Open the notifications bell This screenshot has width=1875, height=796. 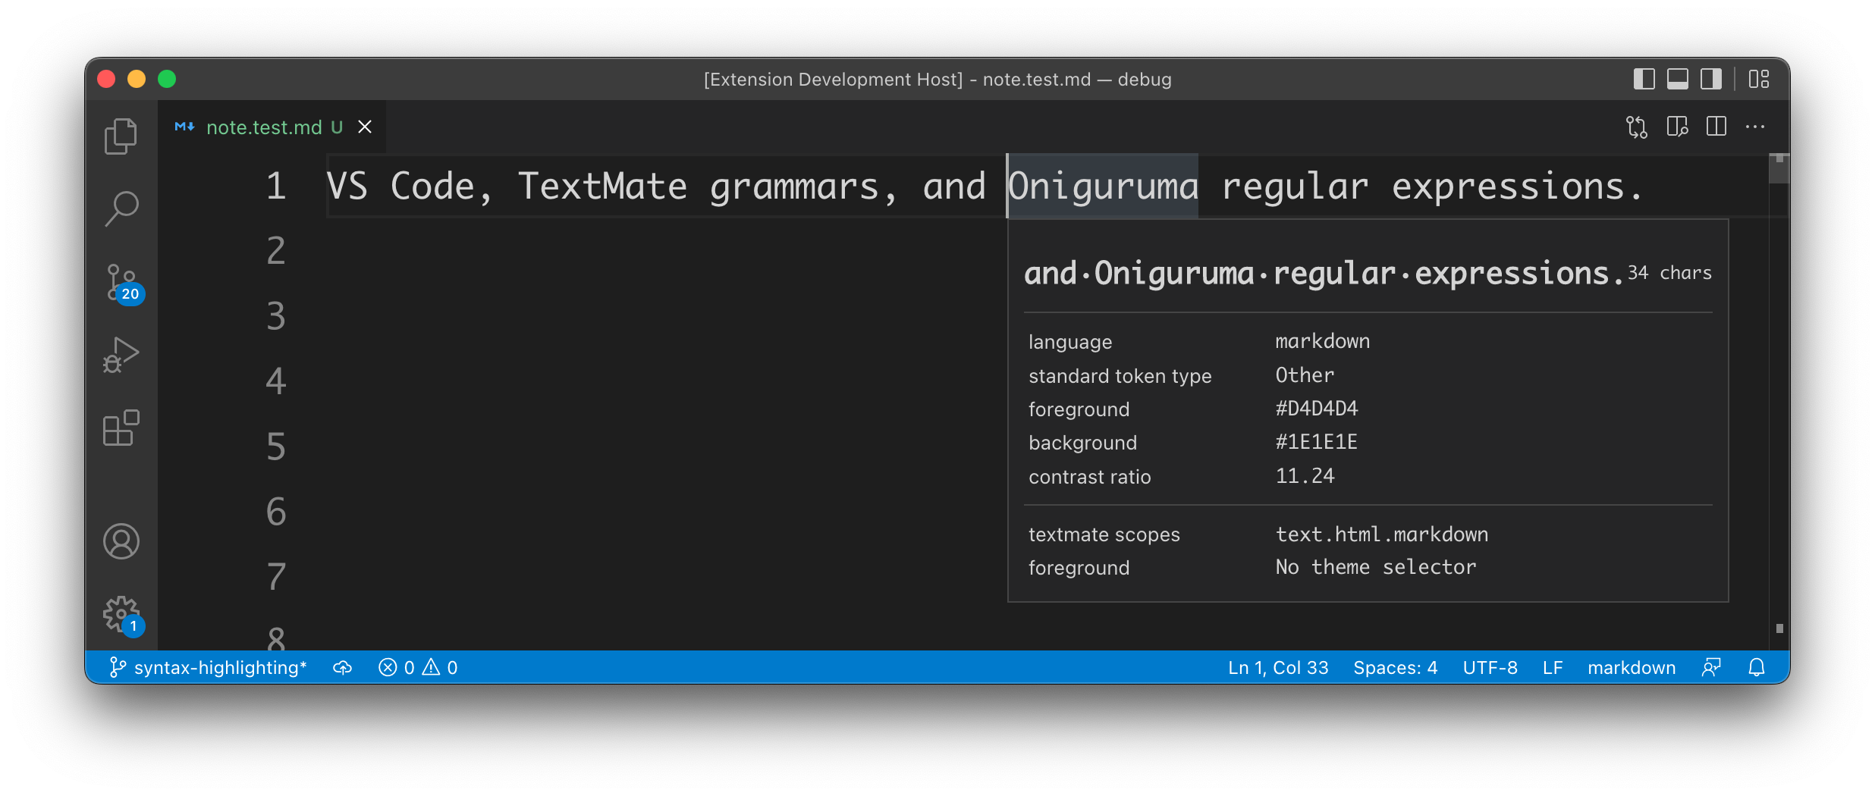(1757, 667)
